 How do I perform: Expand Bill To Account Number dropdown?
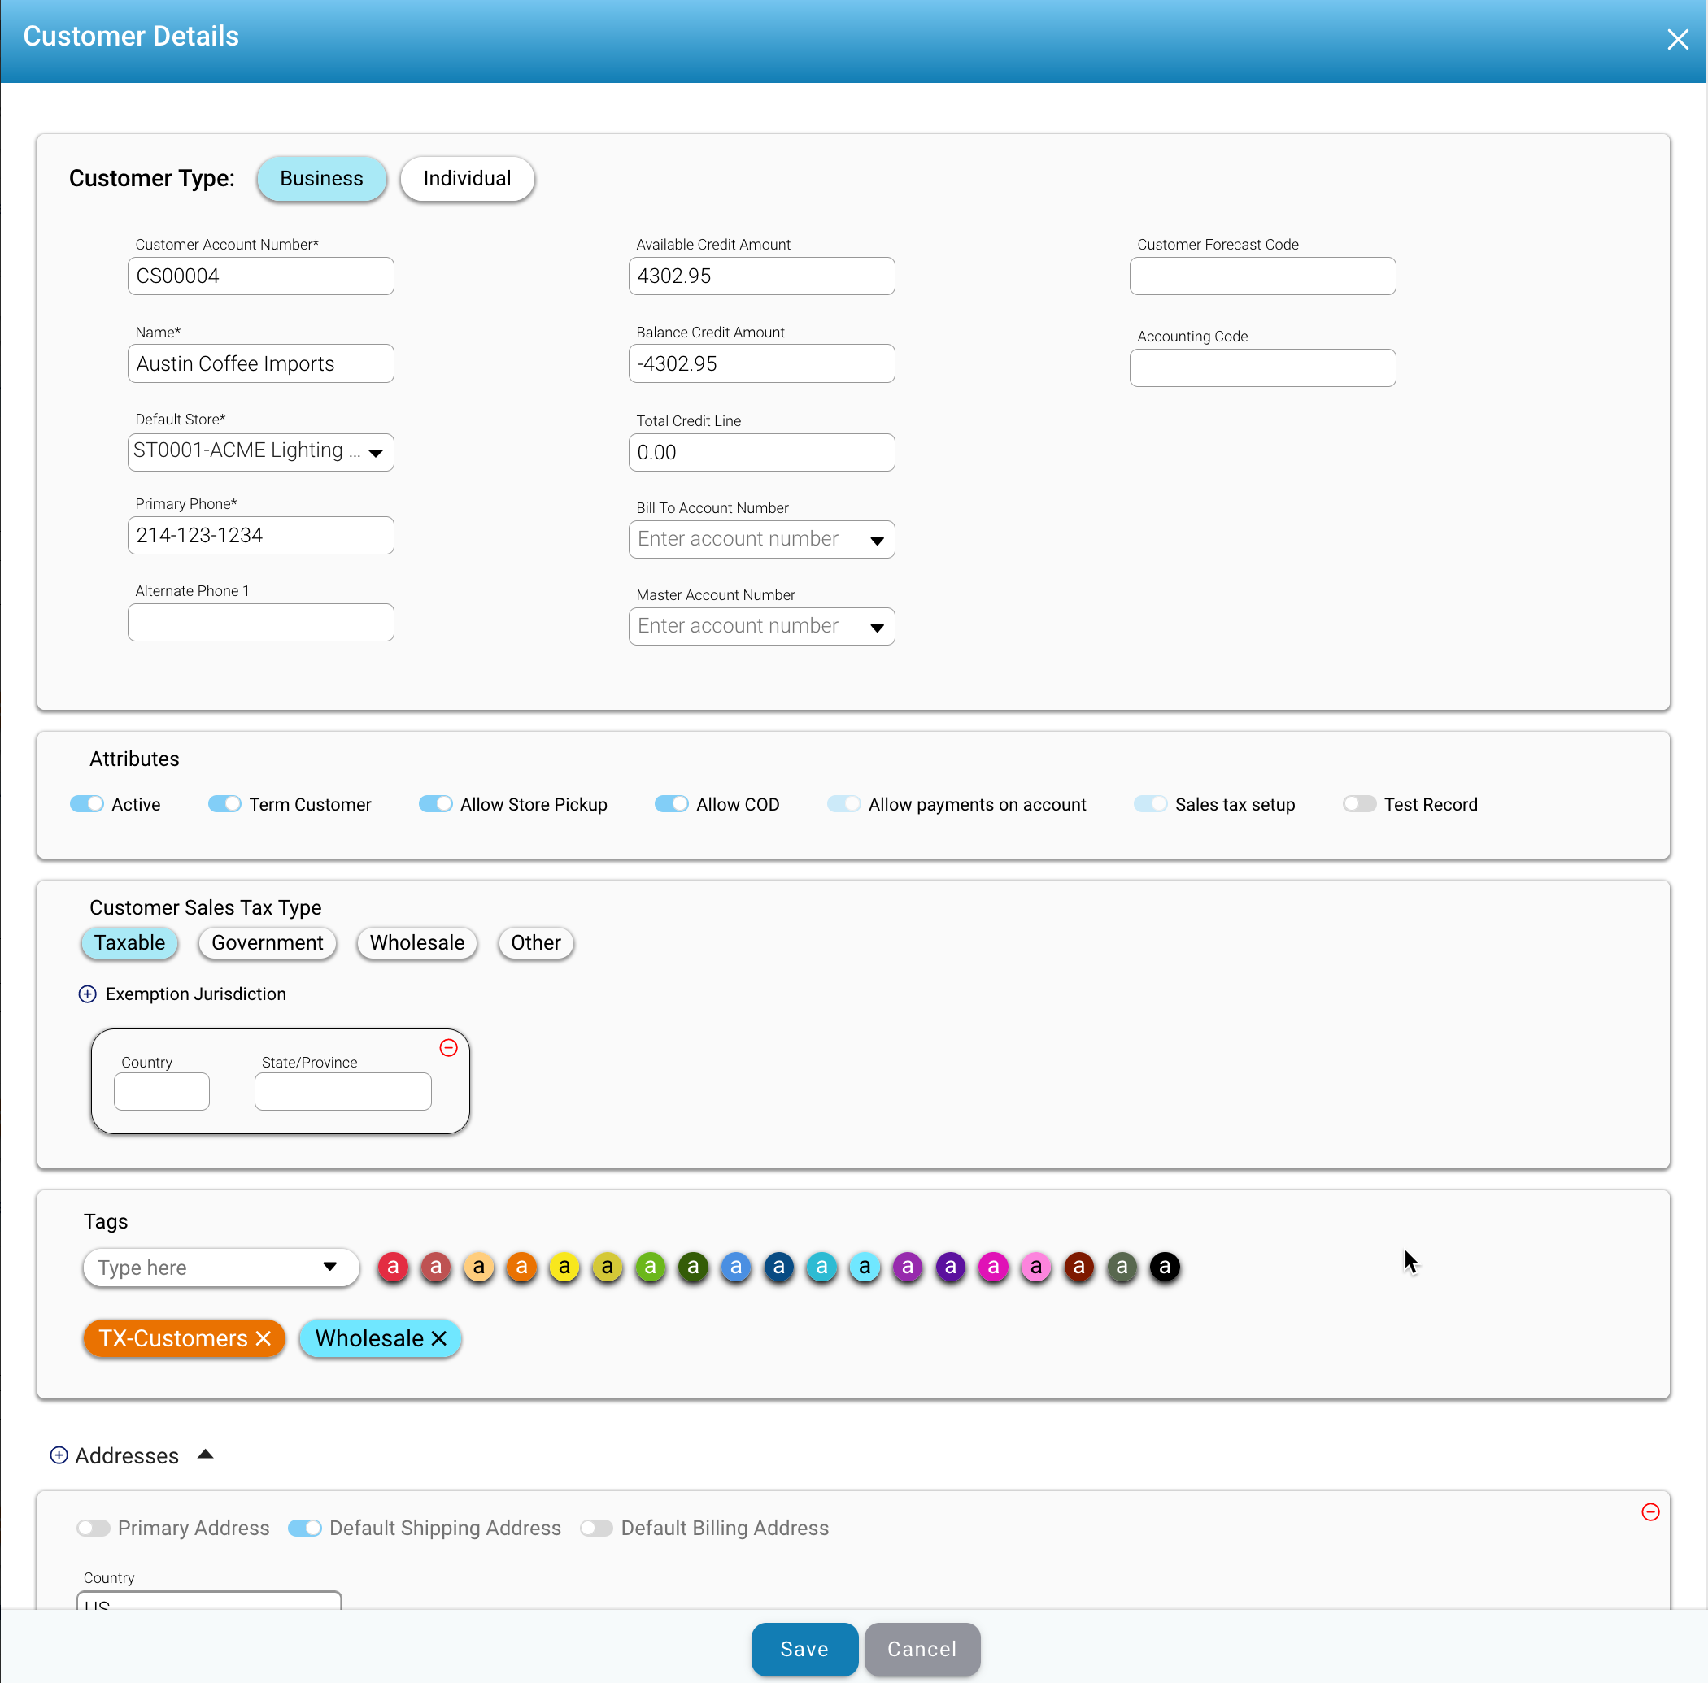pos(876,540)
